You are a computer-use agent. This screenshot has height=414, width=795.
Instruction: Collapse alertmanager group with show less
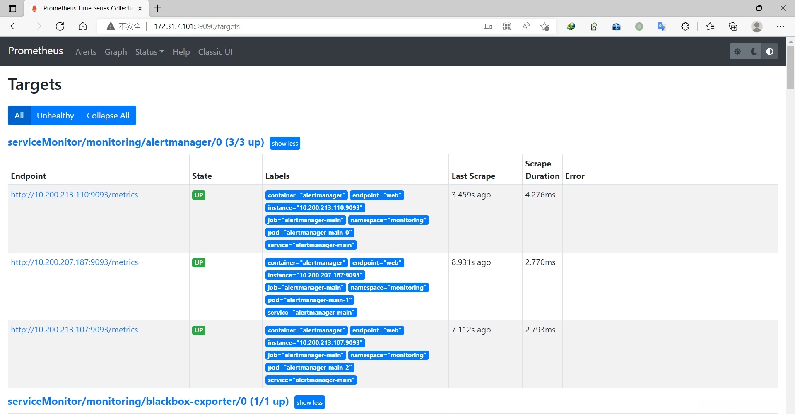[285, 143]
